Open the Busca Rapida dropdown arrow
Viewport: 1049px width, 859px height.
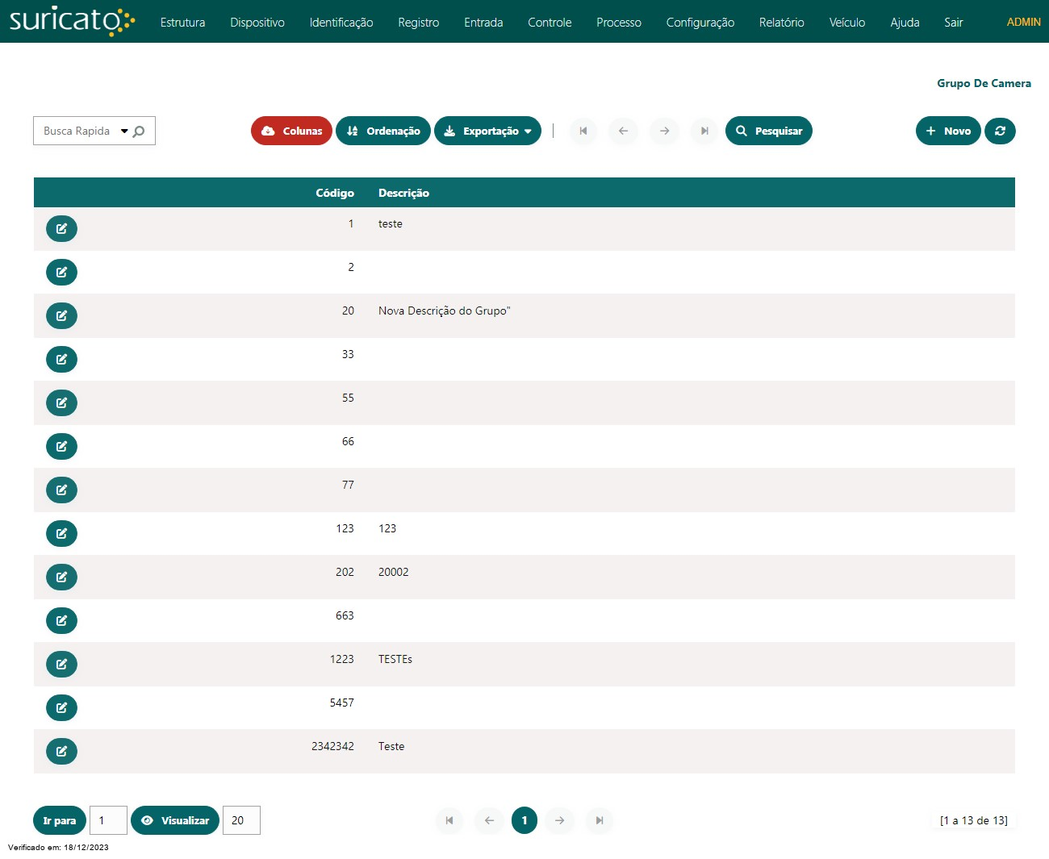click(x=124, y=131)
